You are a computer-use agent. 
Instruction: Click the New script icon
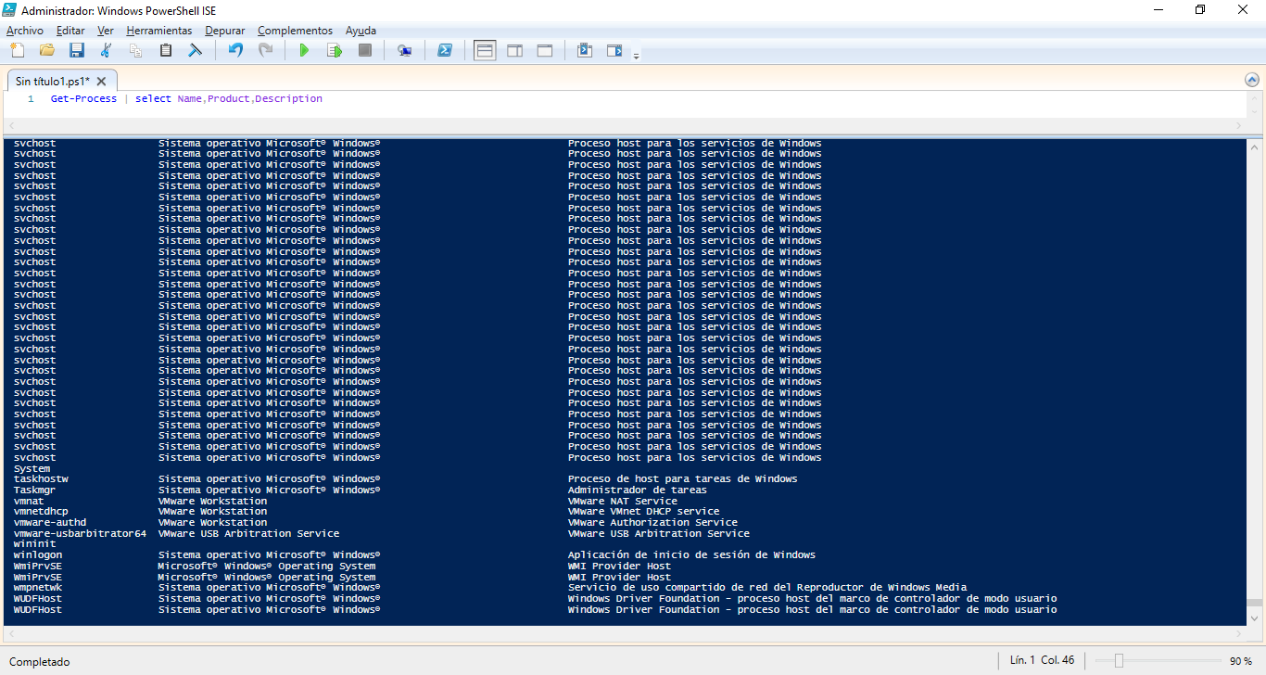pos(17,50)
